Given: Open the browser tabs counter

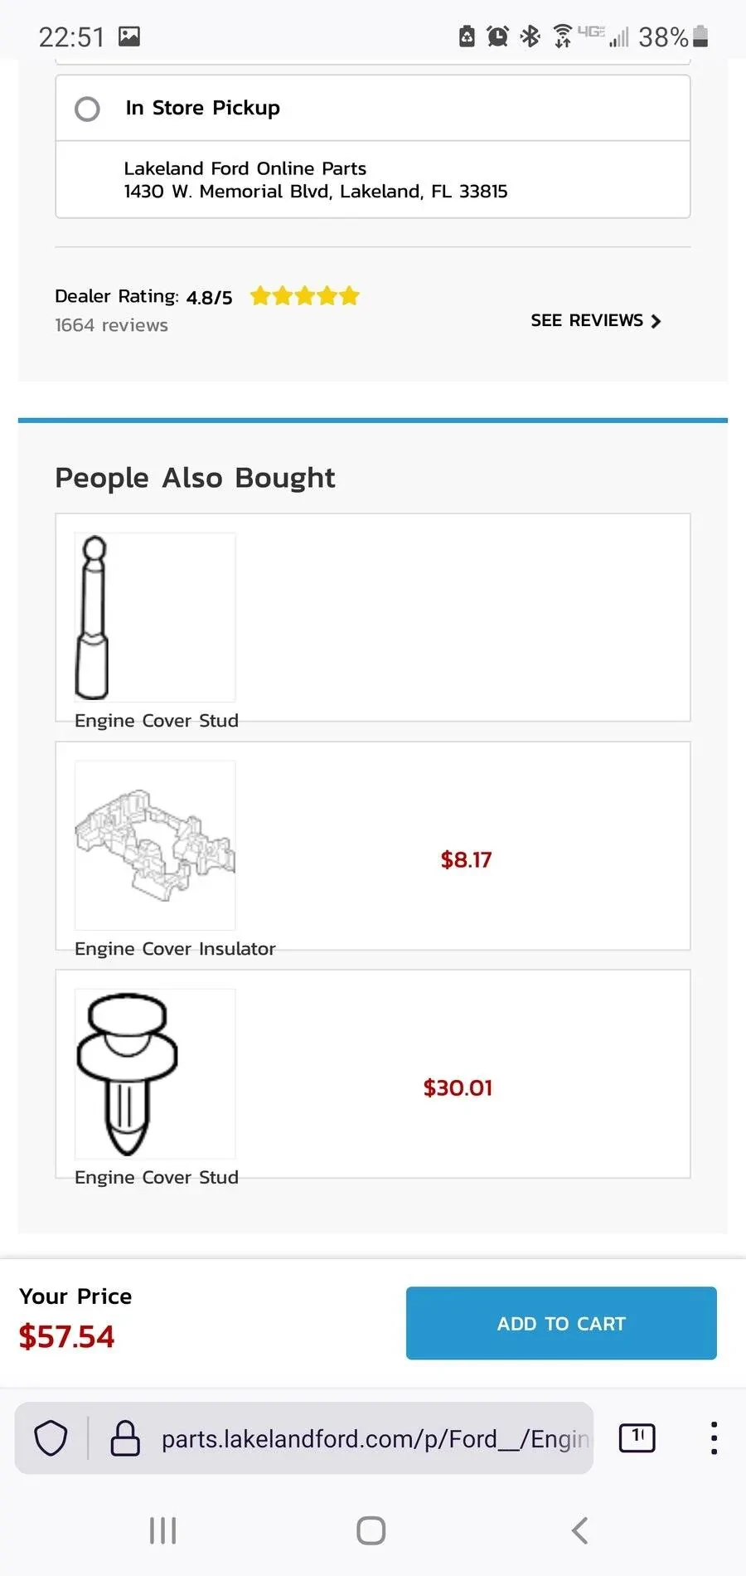Looking at the screenshot, I should (x=637, y=1437).
